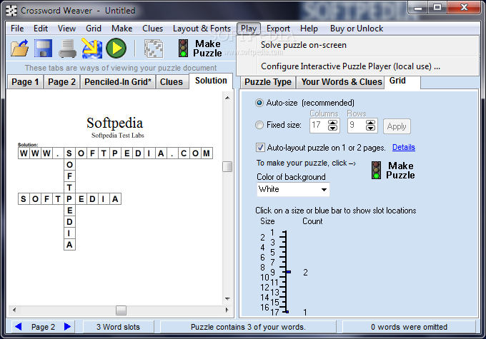Click the Crossword Weaver title bar icon
486x339 pixels.
pyautogui.click(x=11, y=11)
